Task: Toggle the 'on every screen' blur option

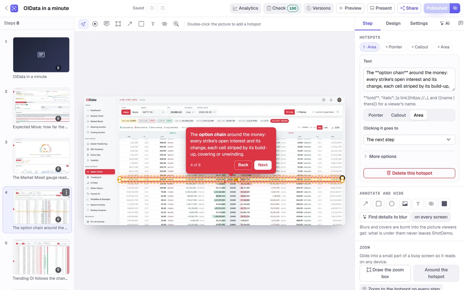Action: [x=431, y=217]
